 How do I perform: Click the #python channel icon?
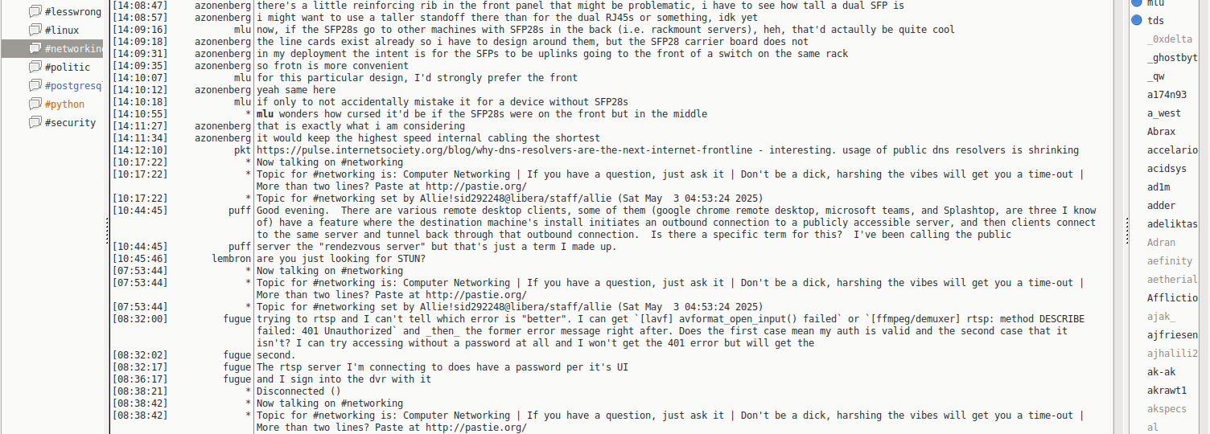coord(35,104)
